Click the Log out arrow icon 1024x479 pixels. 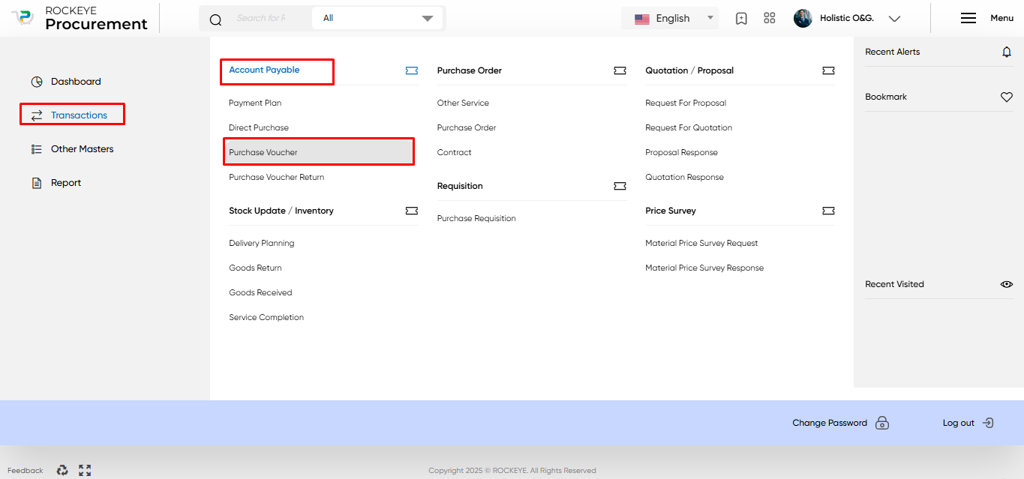[988, 423]
